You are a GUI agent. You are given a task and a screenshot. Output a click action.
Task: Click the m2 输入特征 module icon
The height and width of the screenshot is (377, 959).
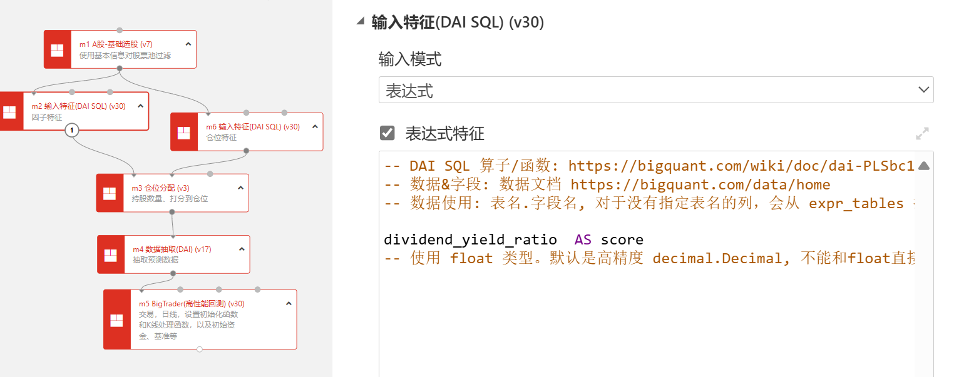(9, 112)
